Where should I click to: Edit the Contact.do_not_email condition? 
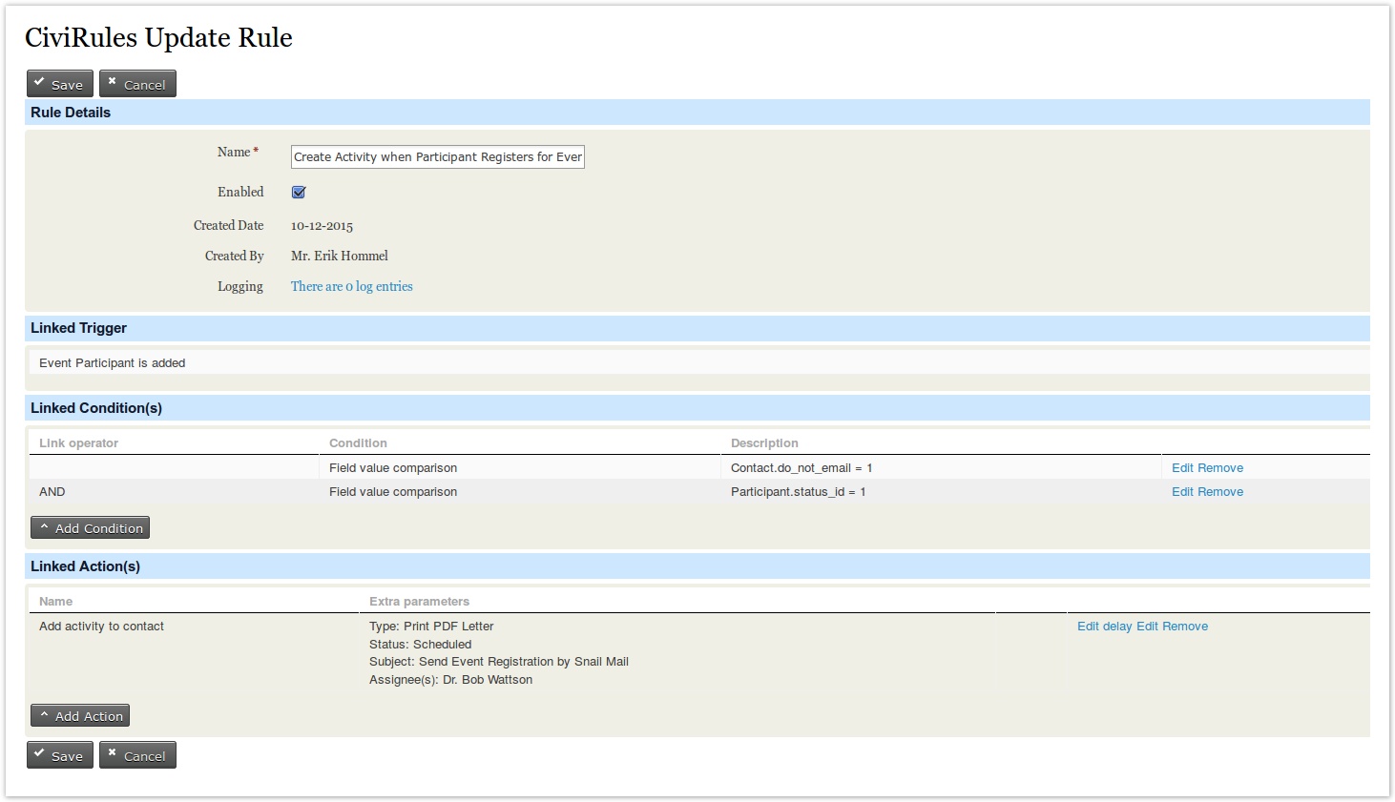[x=1182, y=468]
